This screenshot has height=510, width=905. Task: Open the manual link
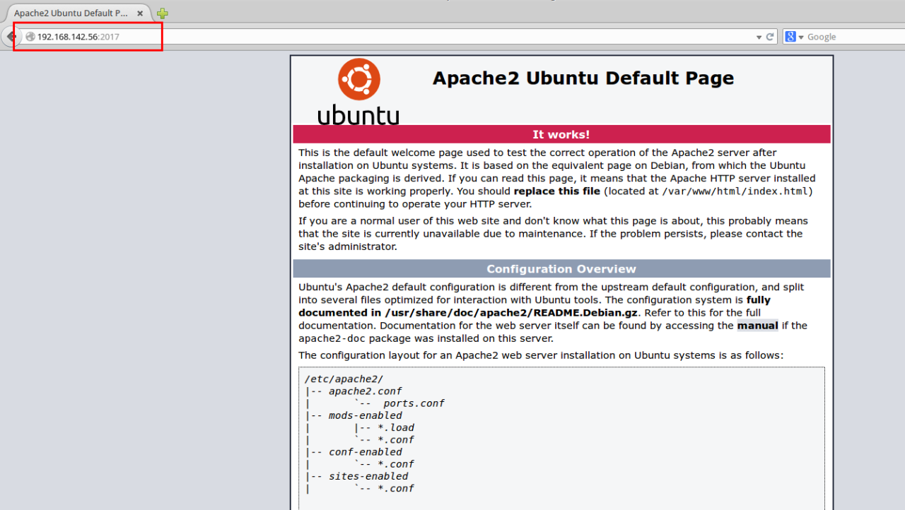(x=757, y=326)
